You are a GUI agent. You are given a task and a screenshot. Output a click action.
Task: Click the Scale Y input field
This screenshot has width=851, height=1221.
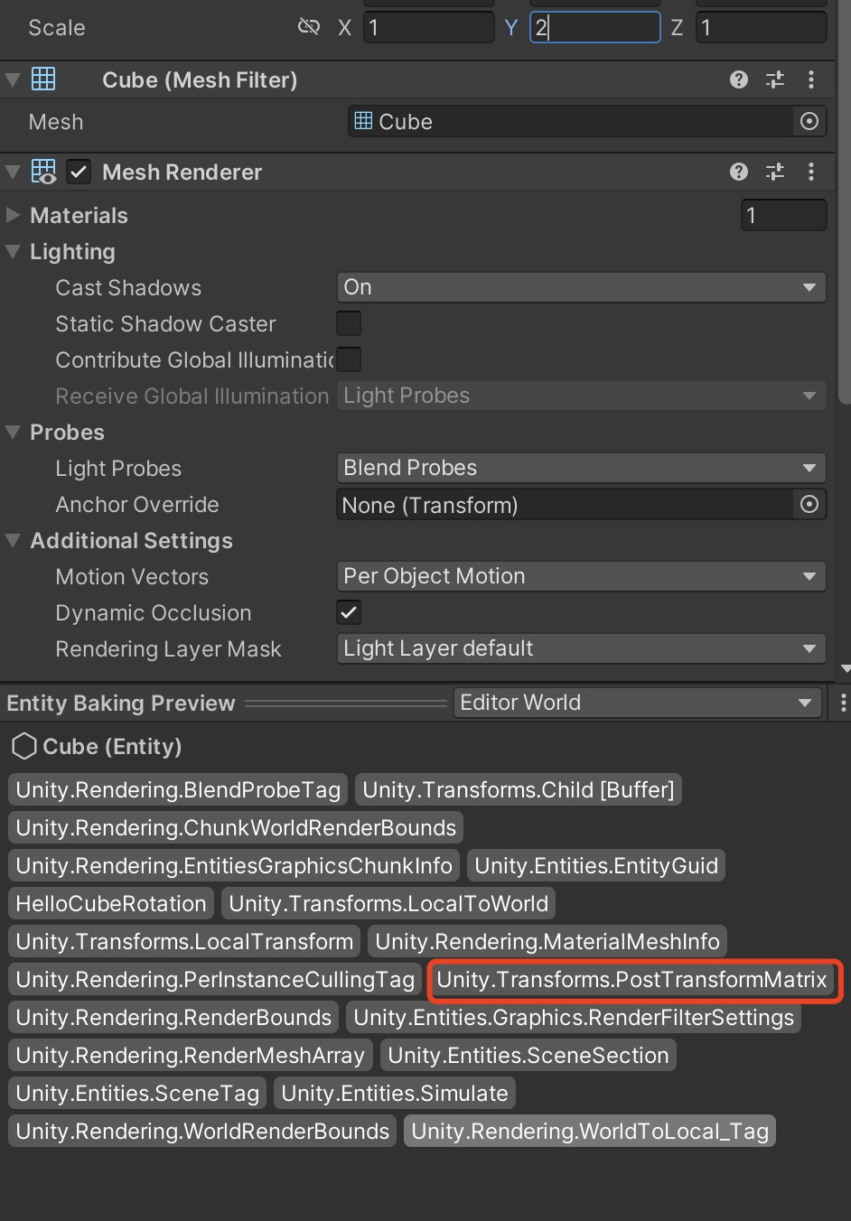(594, 27)
